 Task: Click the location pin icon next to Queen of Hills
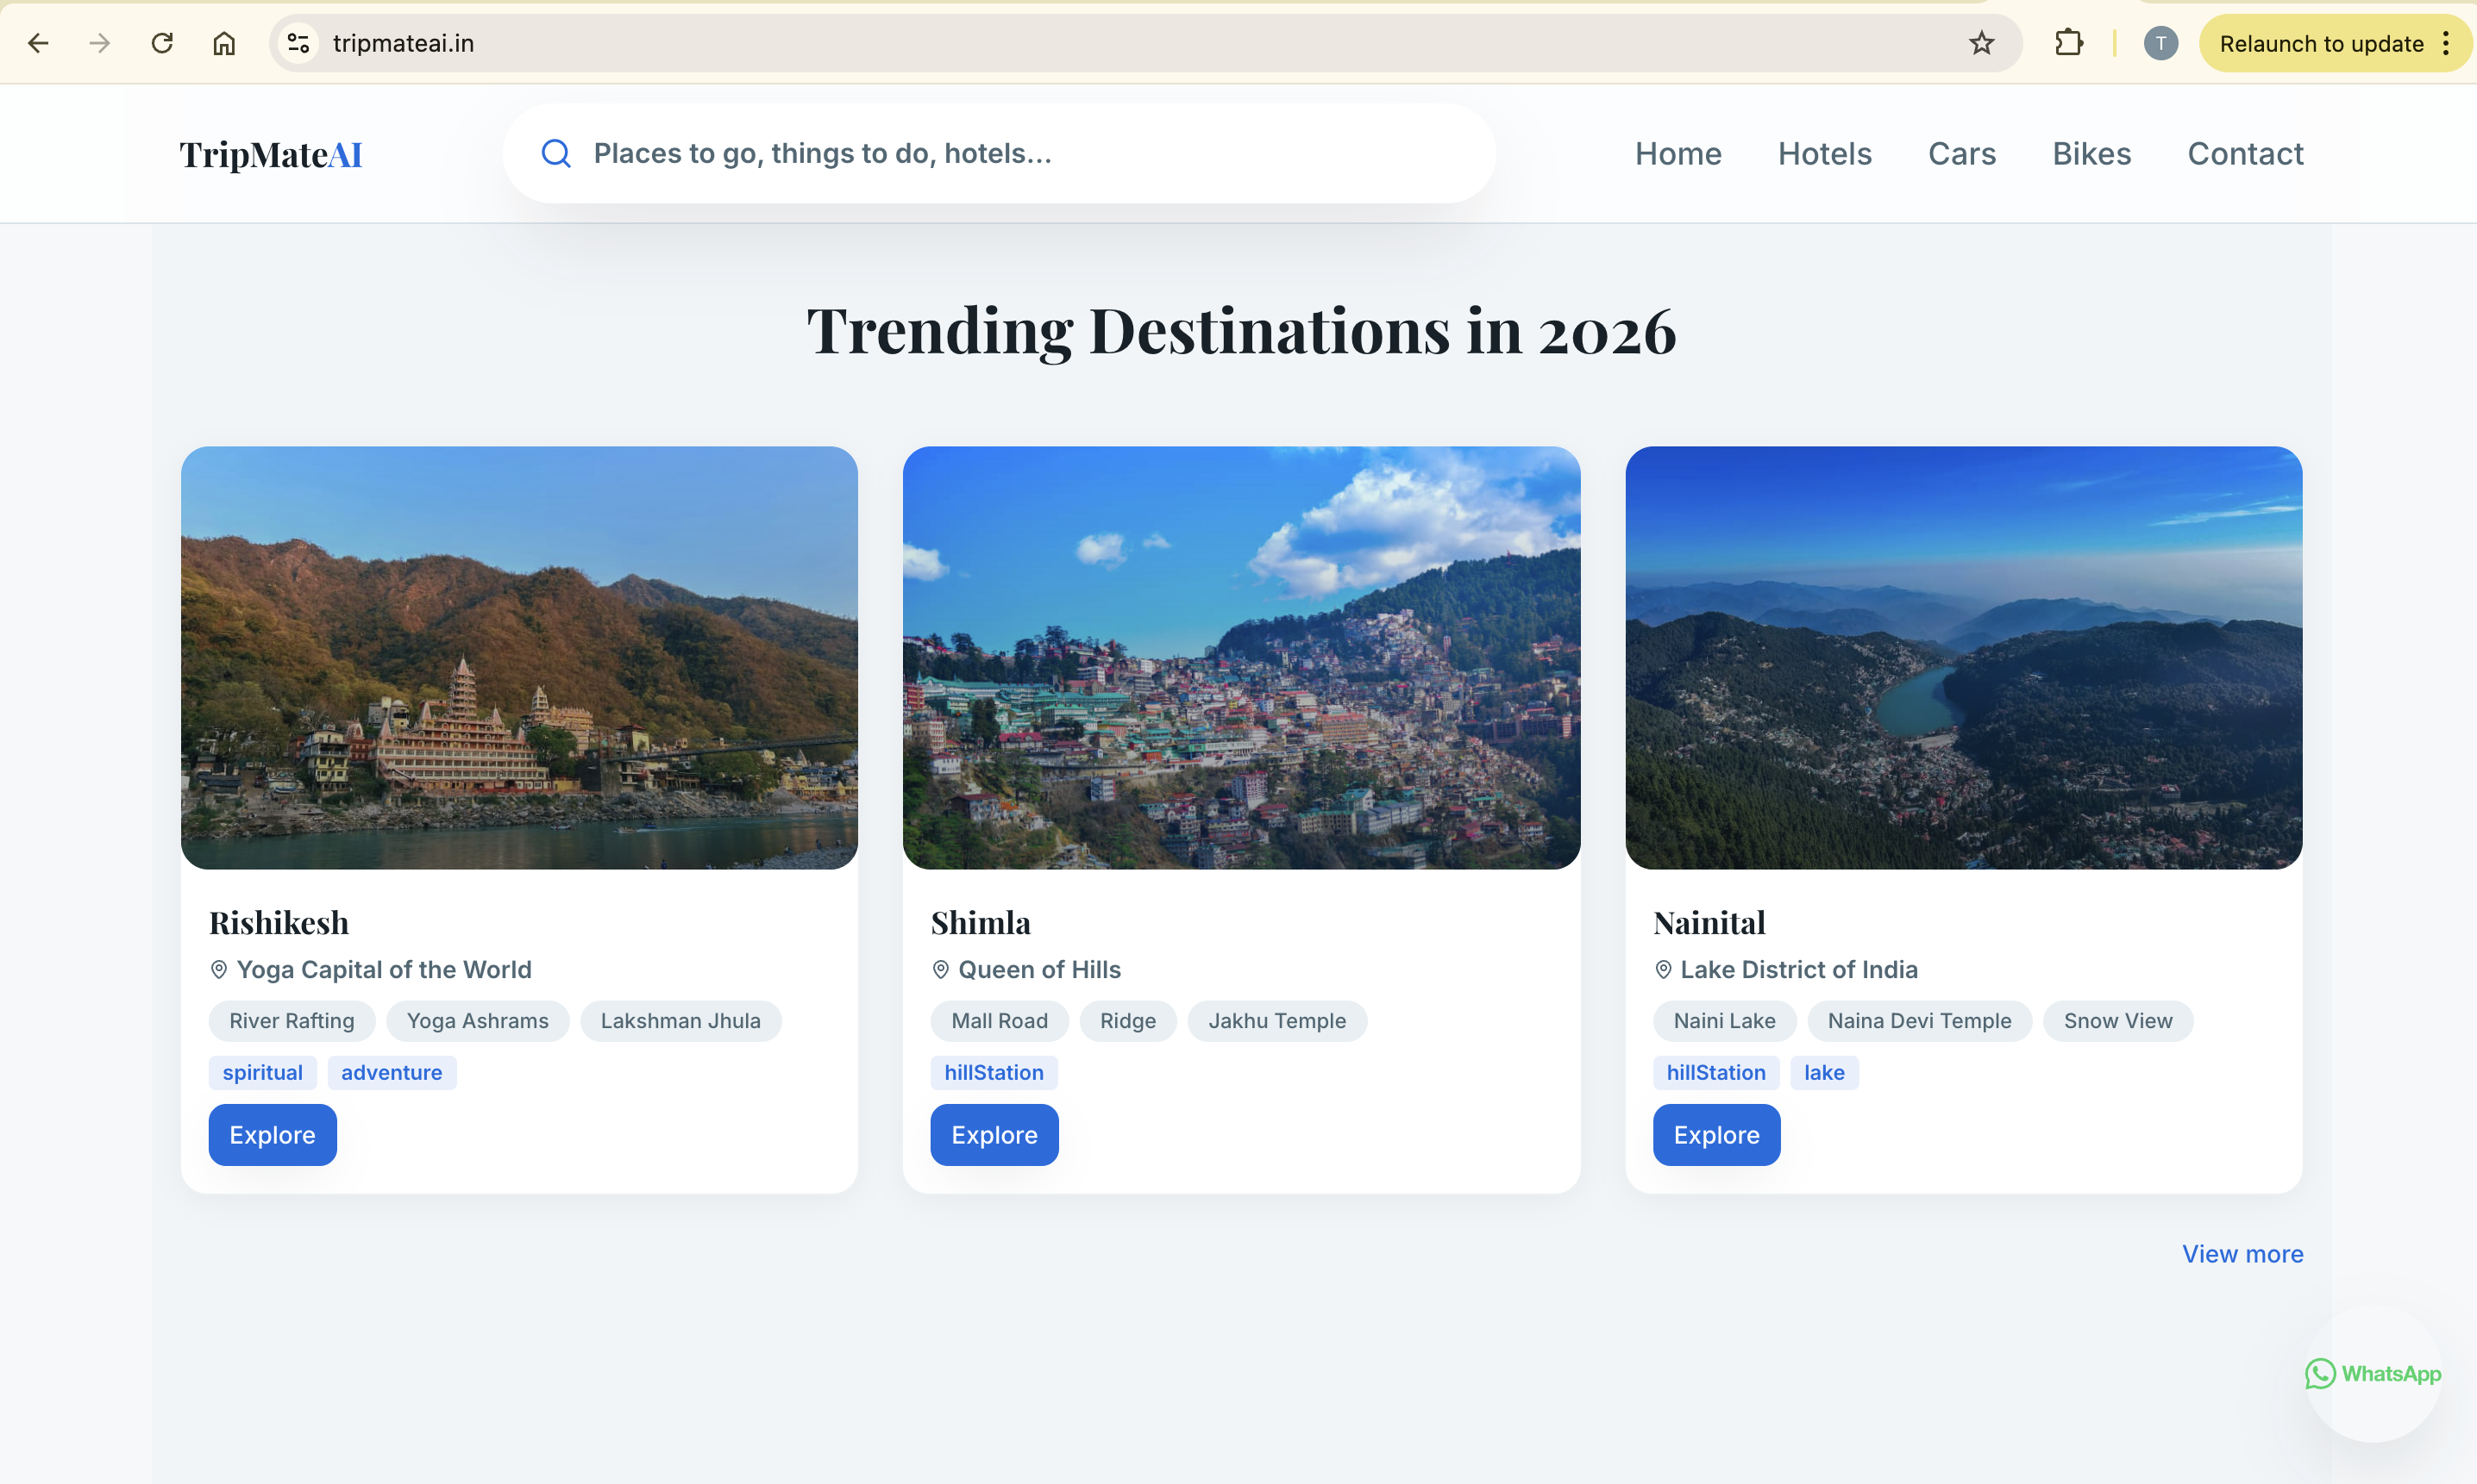click(x=940, y=969)
